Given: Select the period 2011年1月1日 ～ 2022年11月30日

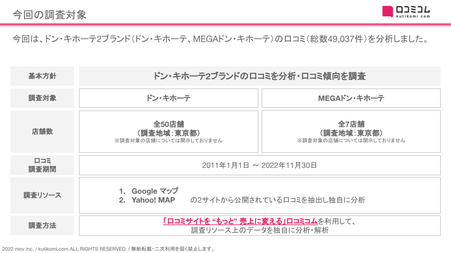Looking at the screenshot, I should 259,165.
